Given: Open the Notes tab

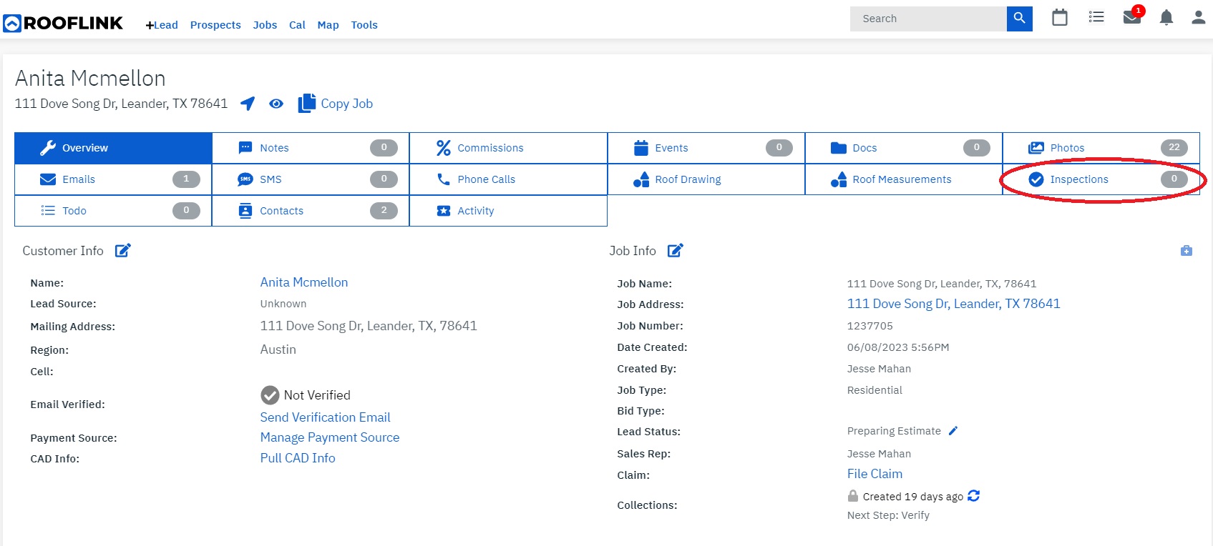Looking at the screenshot, I should (311, 148).
